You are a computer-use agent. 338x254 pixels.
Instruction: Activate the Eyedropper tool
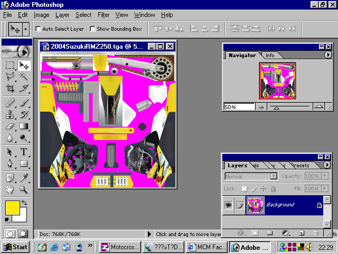24,177
